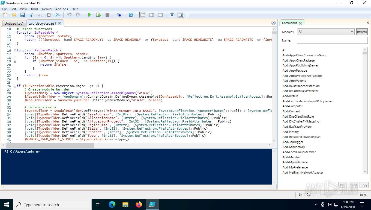371x210 pixels.
Task: Open the View menu
Action: [x=23, y=9]
